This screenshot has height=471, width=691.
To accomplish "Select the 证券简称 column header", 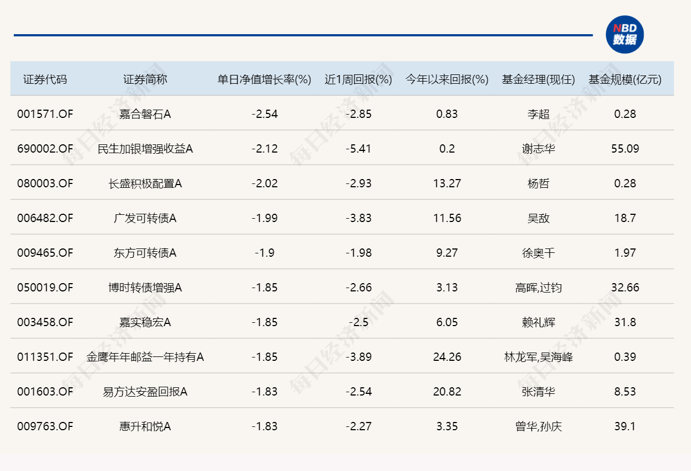I will click(x=145, y=79).
